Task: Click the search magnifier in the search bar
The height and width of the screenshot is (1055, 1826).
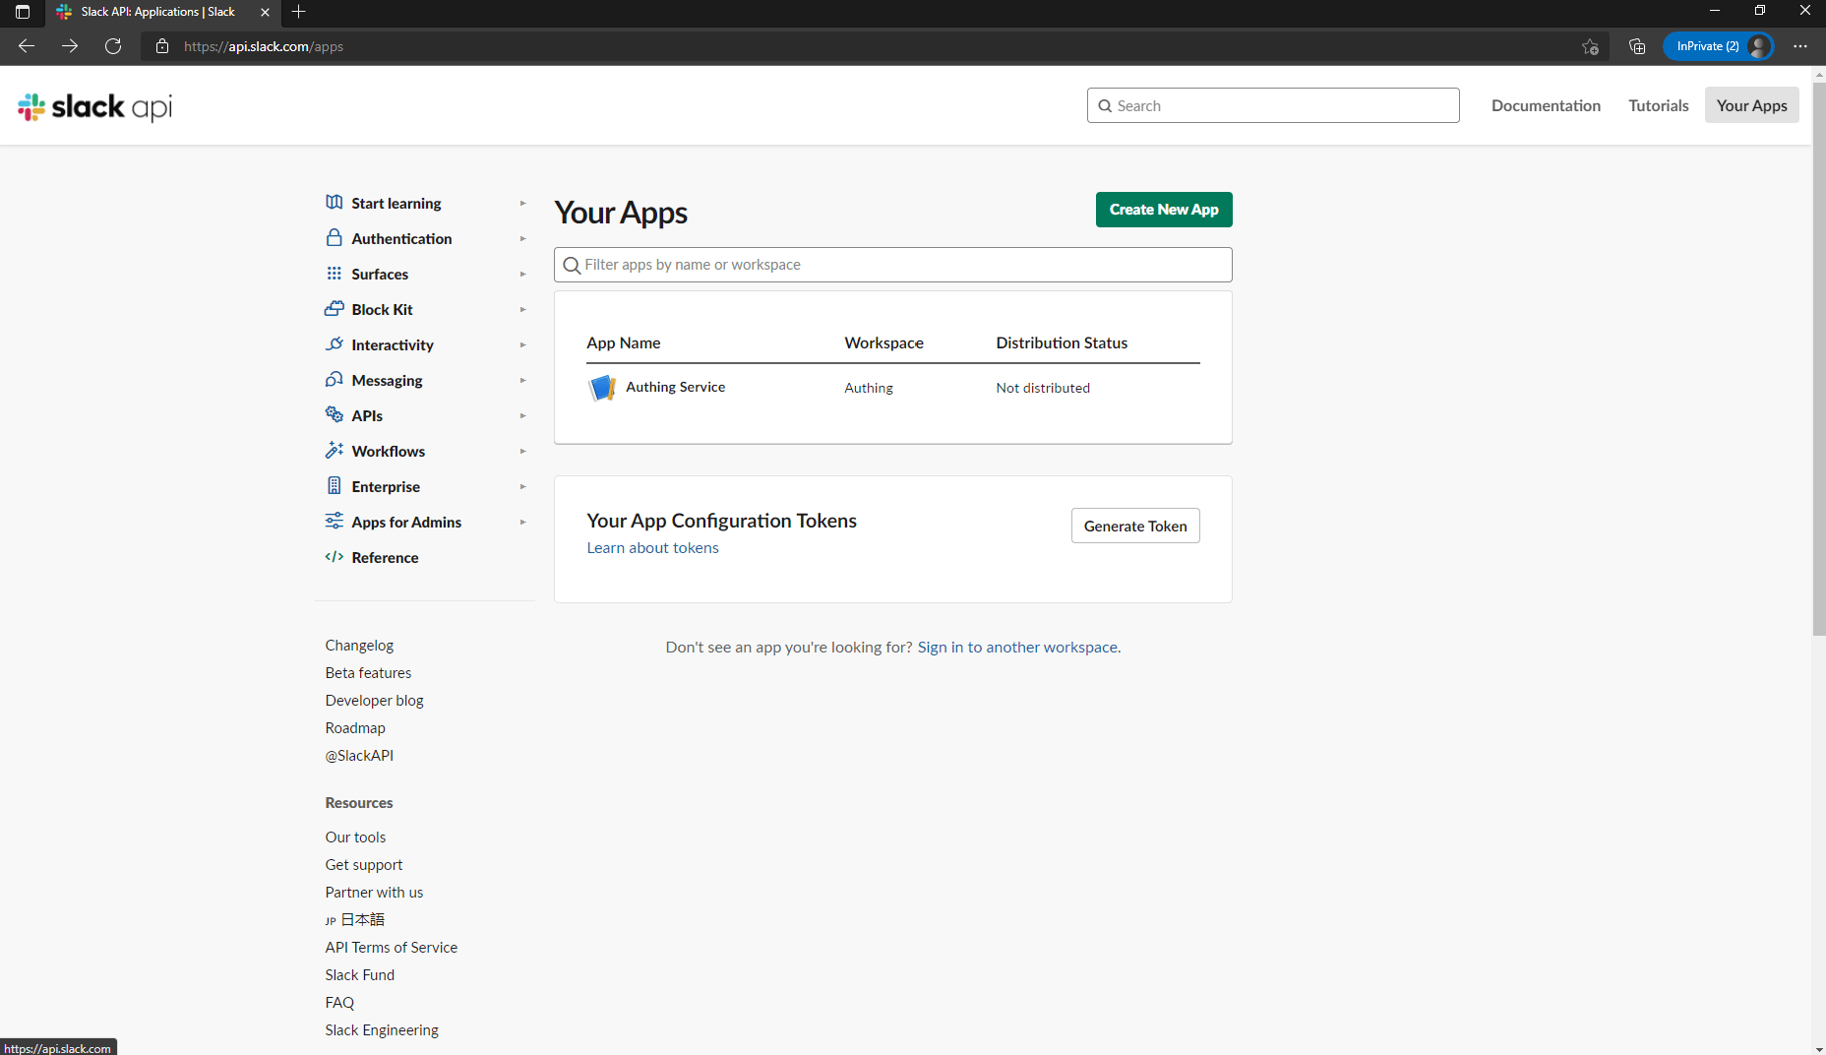Action: coord(1106,105)
